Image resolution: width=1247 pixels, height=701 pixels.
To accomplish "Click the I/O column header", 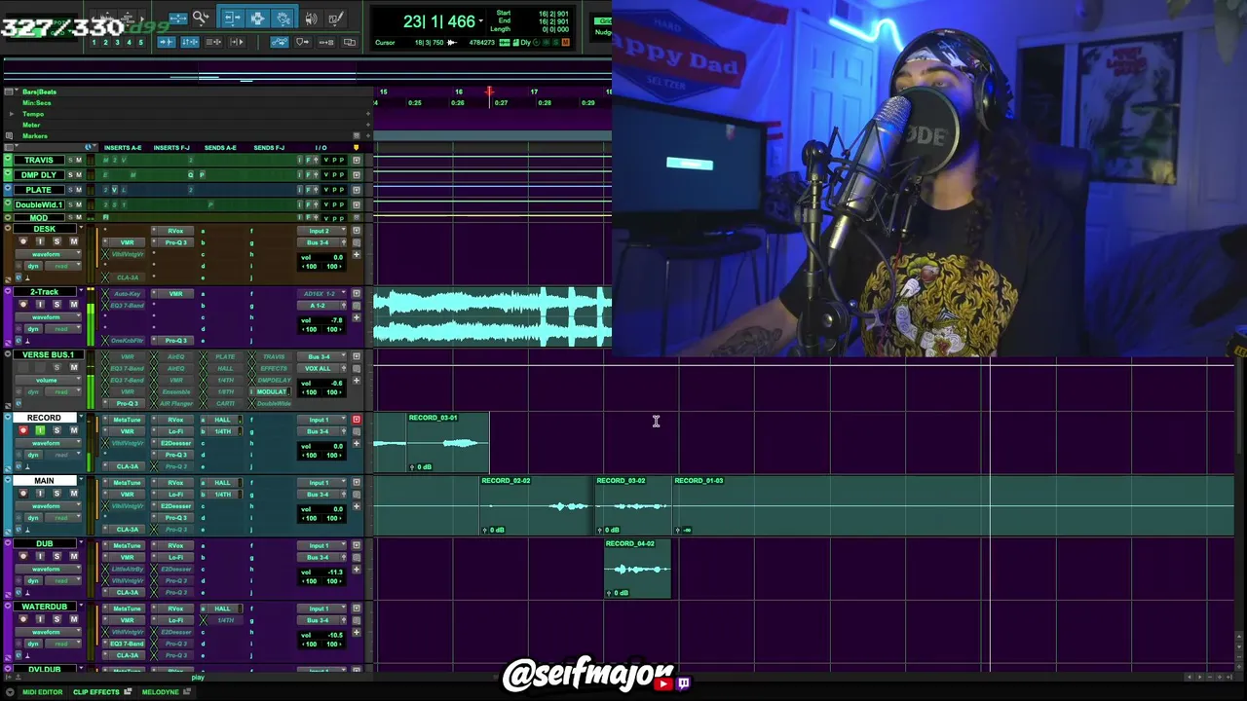I will 321,148.
